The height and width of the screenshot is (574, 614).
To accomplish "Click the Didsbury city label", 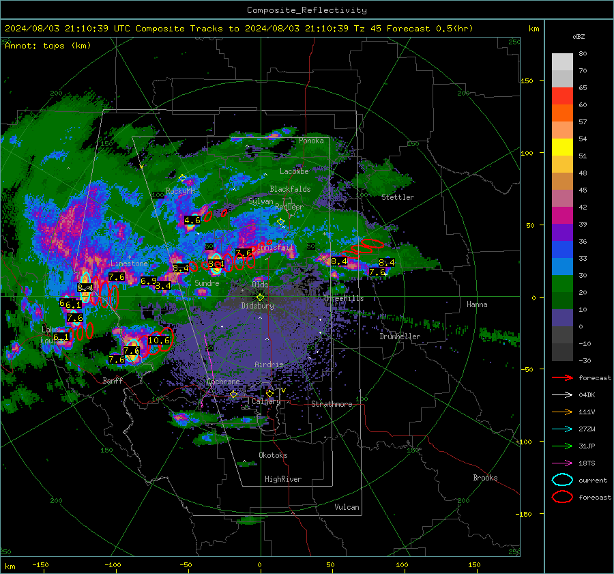I will point(257,306).
